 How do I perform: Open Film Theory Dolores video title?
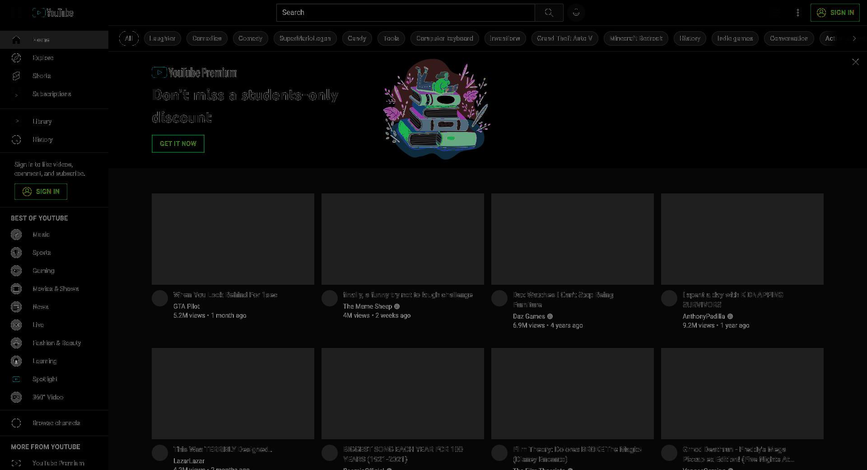[577, 454]
